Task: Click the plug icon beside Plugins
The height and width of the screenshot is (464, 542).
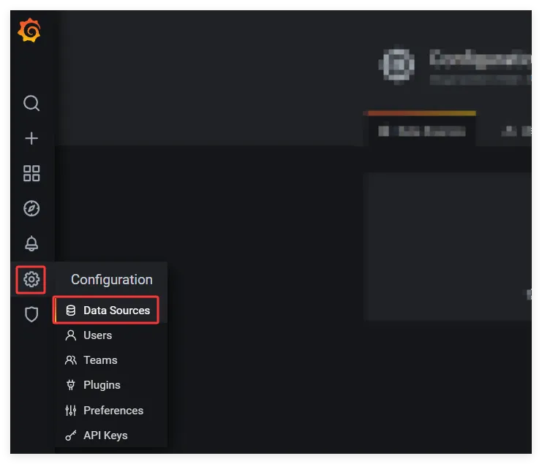Action: coord(71,385)
